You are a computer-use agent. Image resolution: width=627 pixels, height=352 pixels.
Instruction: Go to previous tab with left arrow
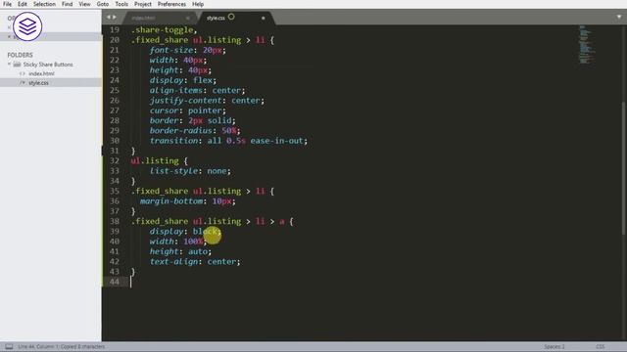[x=109, y=18]
